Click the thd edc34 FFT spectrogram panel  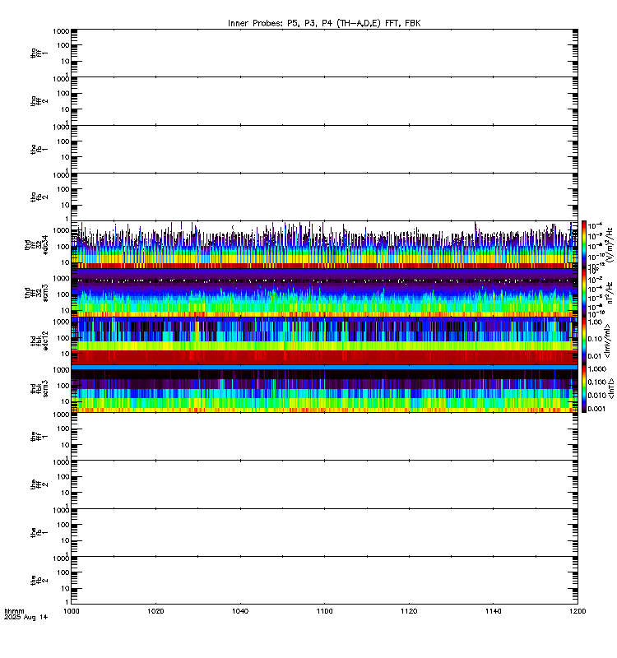point(324,244)
